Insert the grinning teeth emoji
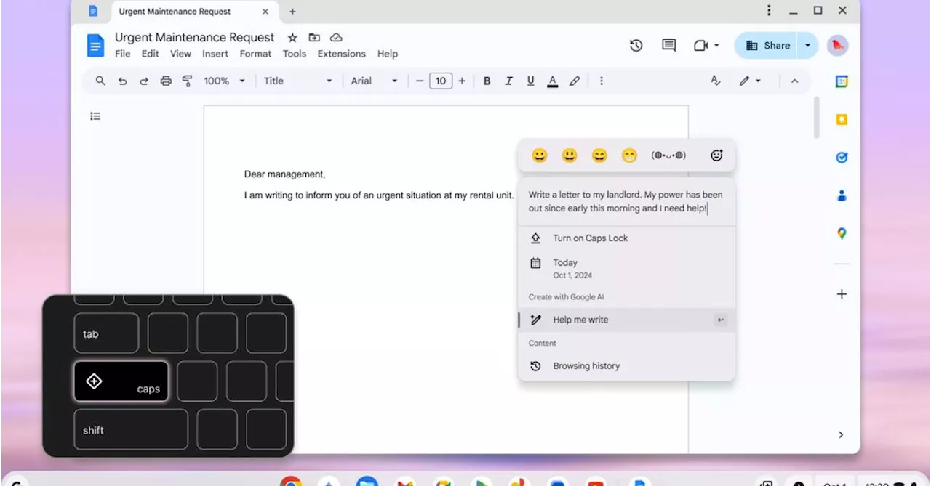Viewport: 931px width, 486px height. pyautogui.click(x=629, y=155)
